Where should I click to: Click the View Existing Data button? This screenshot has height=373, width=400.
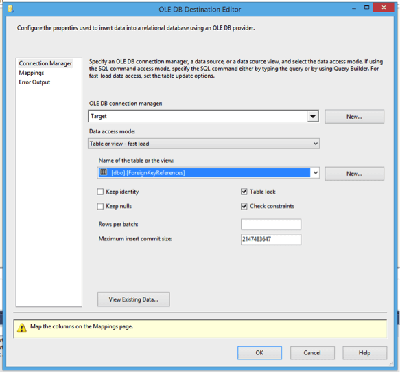133,299
